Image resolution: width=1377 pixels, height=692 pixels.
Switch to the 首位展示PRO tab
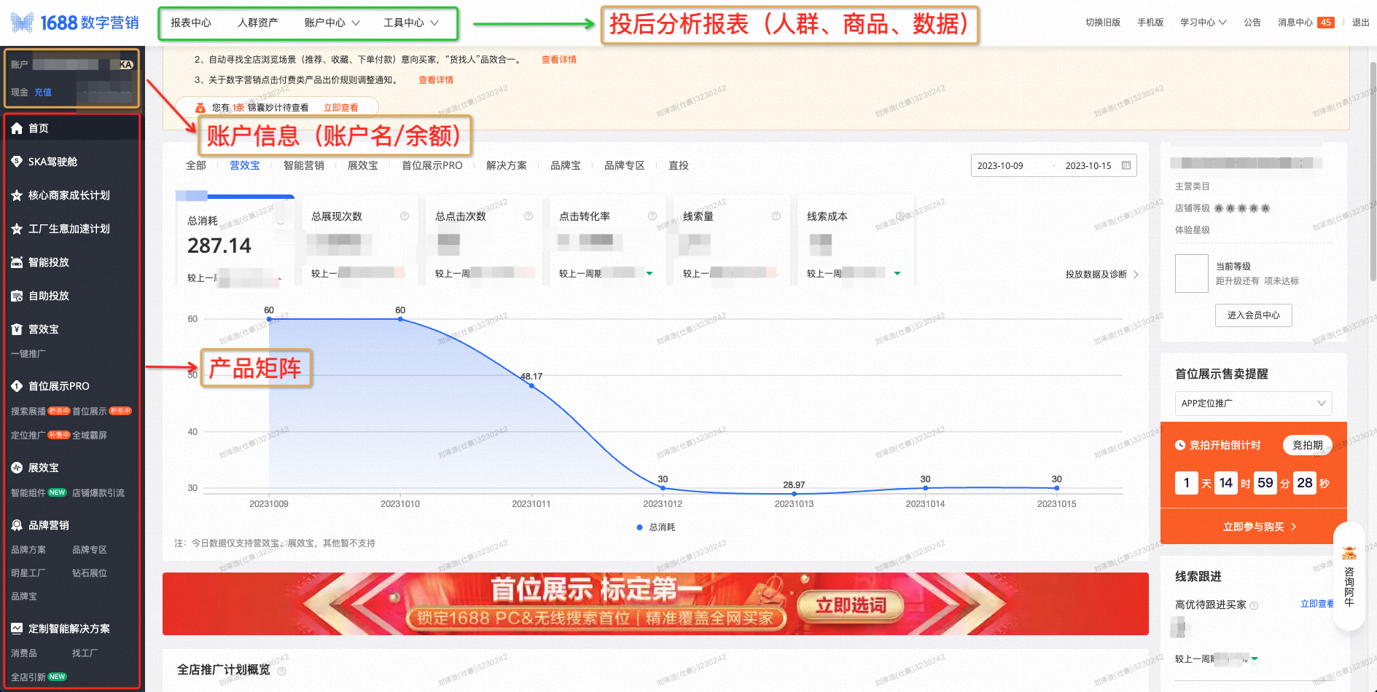click(x=432, y=165)
